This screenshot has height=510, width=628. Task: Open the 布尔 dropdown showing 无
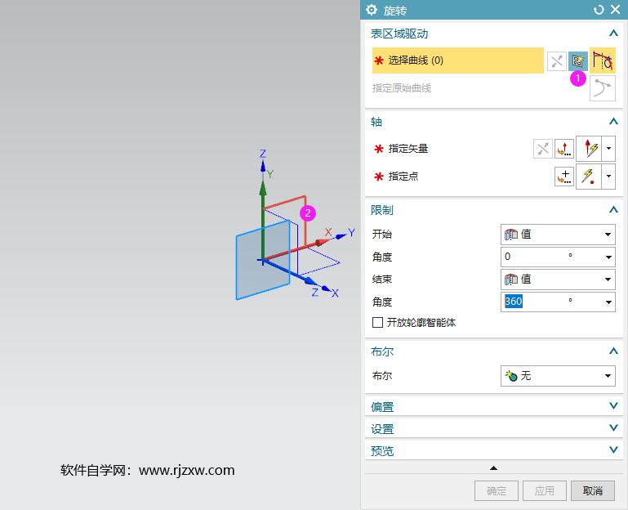[x=558, y=376]
